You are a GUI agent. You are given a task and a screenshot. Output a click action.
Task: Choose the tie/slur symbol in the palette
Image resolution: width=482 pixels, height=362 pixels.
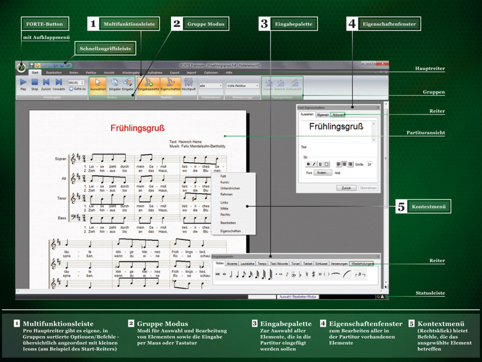(336, 274)
